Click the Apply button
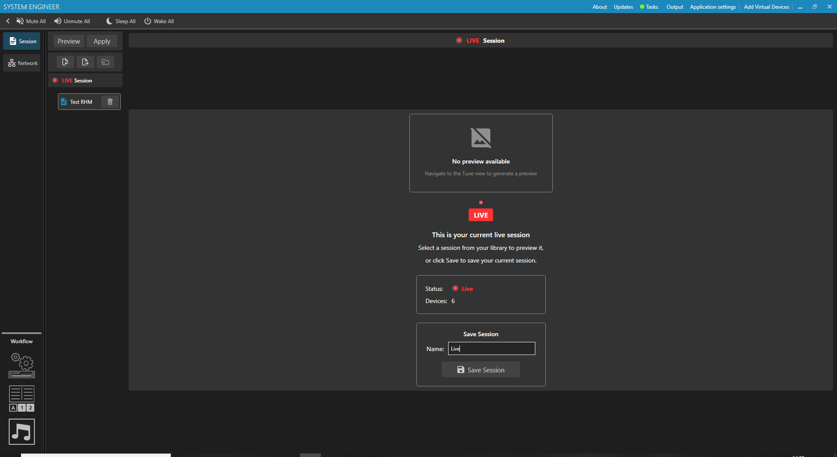This screenshot has width=837, height=457. tap(102, 41)
